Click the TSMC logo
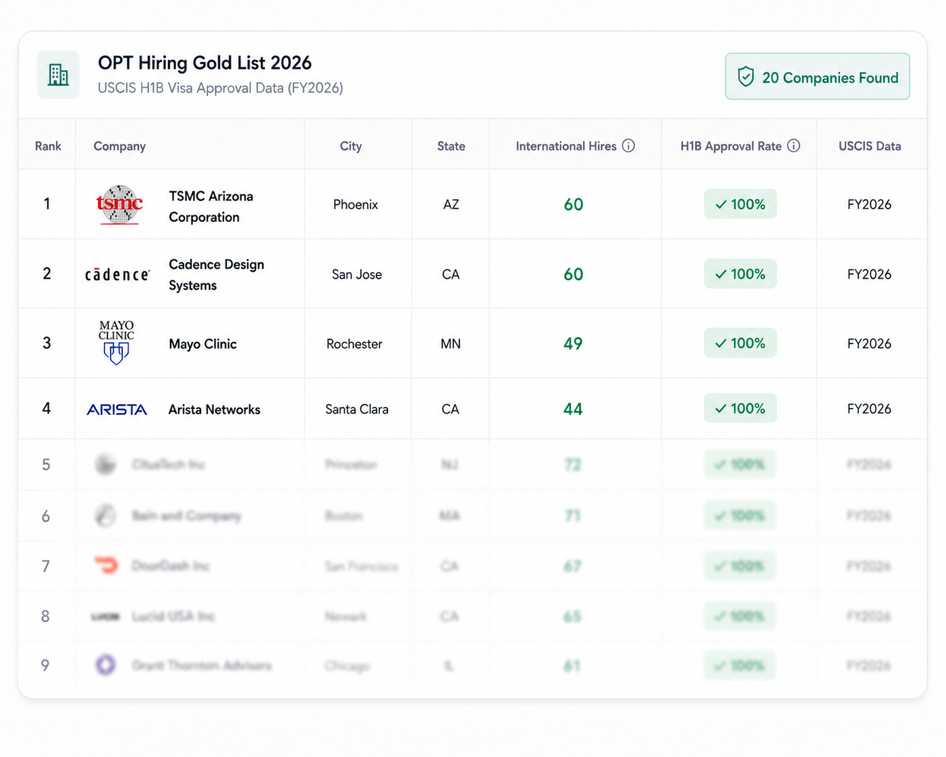 coord(119,204)
